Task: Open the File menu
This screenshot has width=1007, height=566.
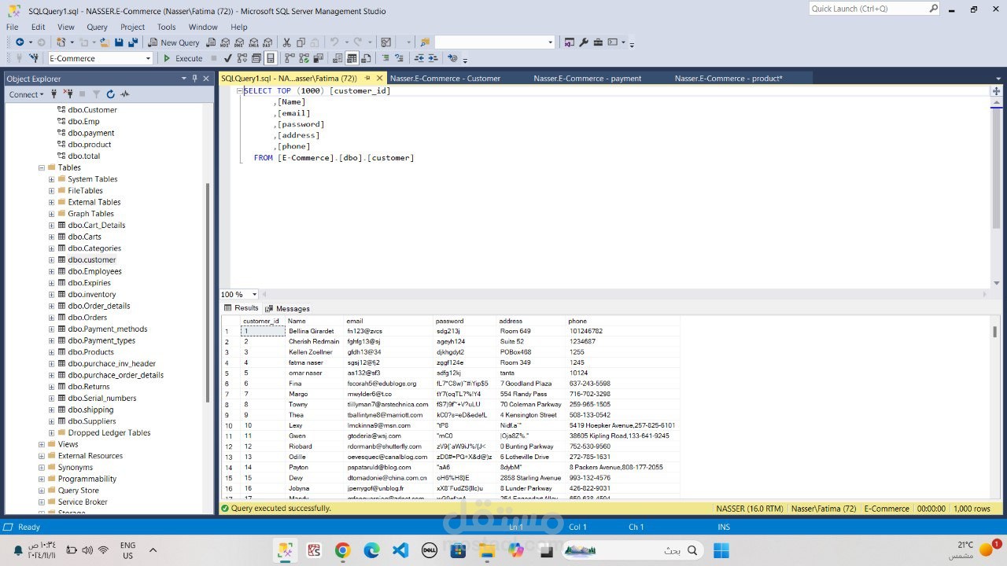Action: [13, 27]
